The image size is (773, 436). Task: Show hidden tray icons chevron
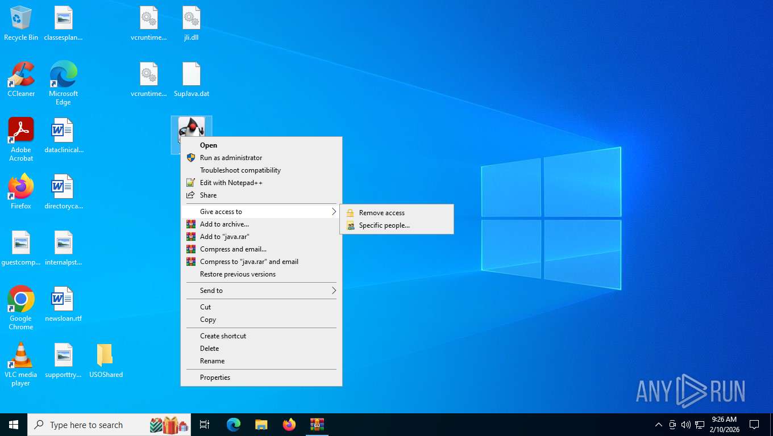coord(658,425)
